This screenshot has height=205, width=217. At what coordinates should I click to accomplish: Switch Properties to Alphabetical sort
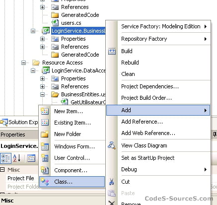pos(17,158)
